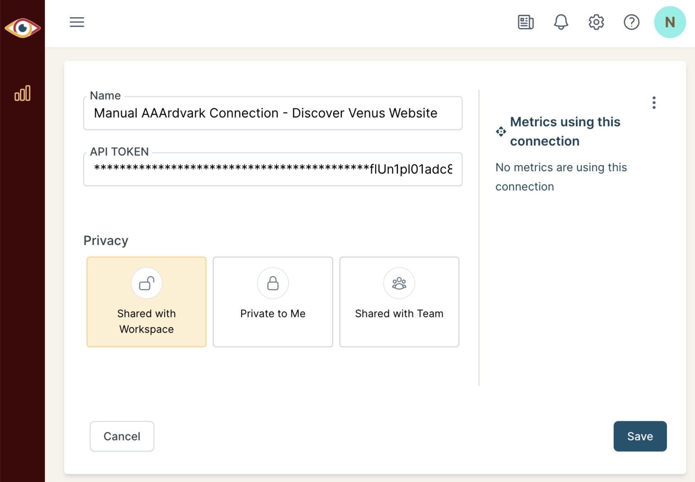
Task: Open the user avatar menu
Action: [x=670, y=22]
